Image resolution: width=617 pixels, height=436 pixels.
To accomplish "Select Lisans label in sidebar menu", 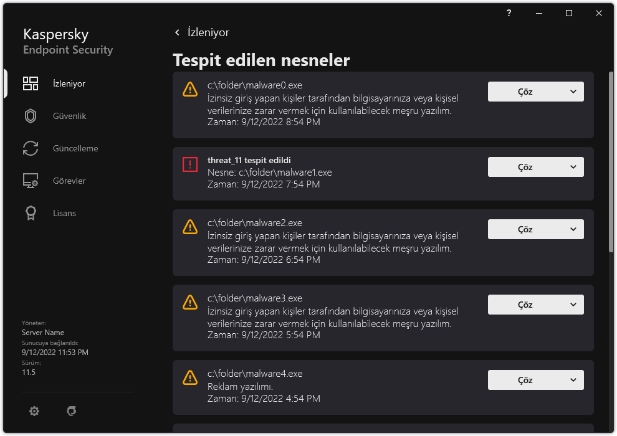I will click(64, 214).
